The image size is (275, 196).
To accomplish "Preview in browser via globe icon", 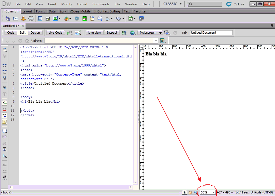I will coord(133,33).
